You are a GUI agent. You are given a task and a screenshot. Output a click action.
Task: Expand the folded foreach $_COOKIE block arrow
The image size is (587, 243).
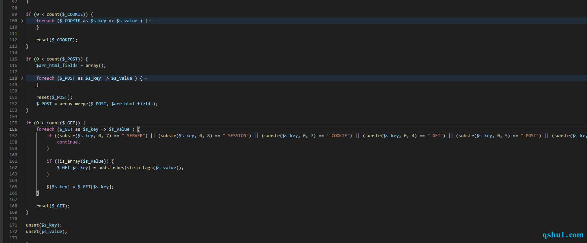[x=22, y=21]
